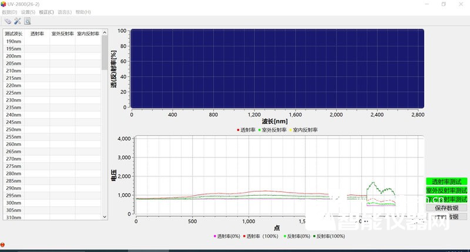Screen dimensions: 470x252
Task: Click green 室外反射率 legend entry
Action: [x=273, y=130]
